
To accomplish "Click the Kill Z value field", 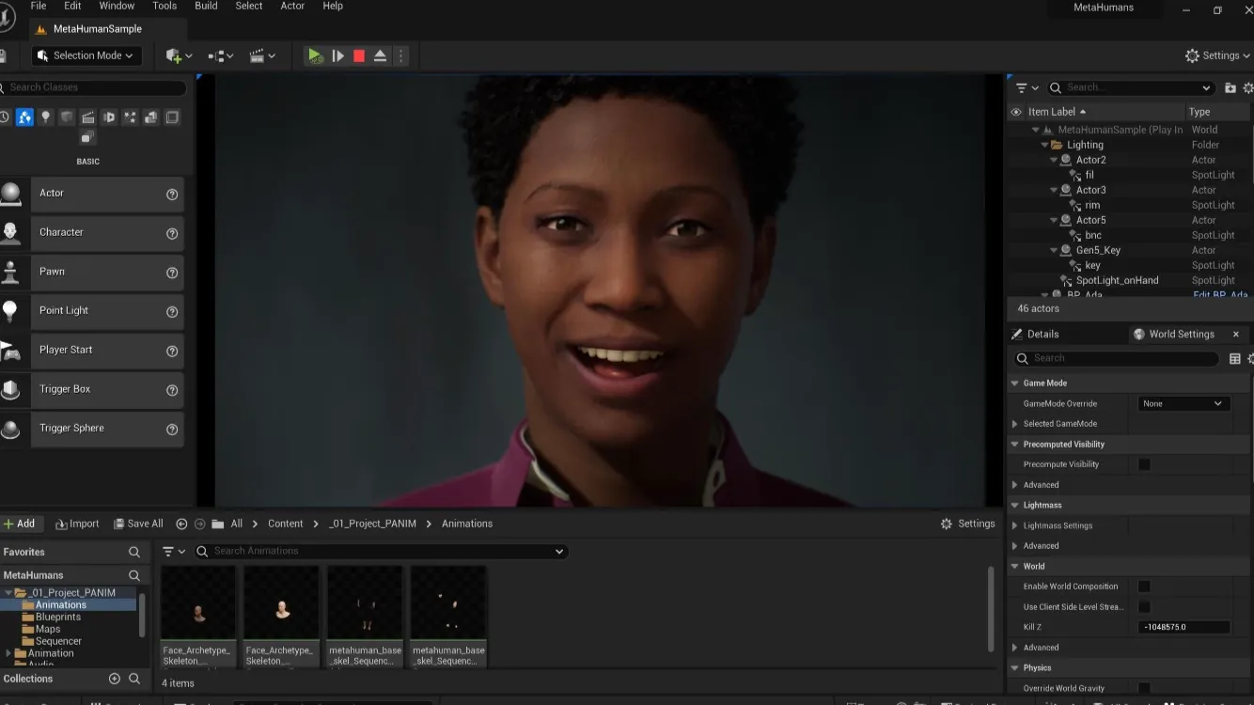I will (1183, 627).
